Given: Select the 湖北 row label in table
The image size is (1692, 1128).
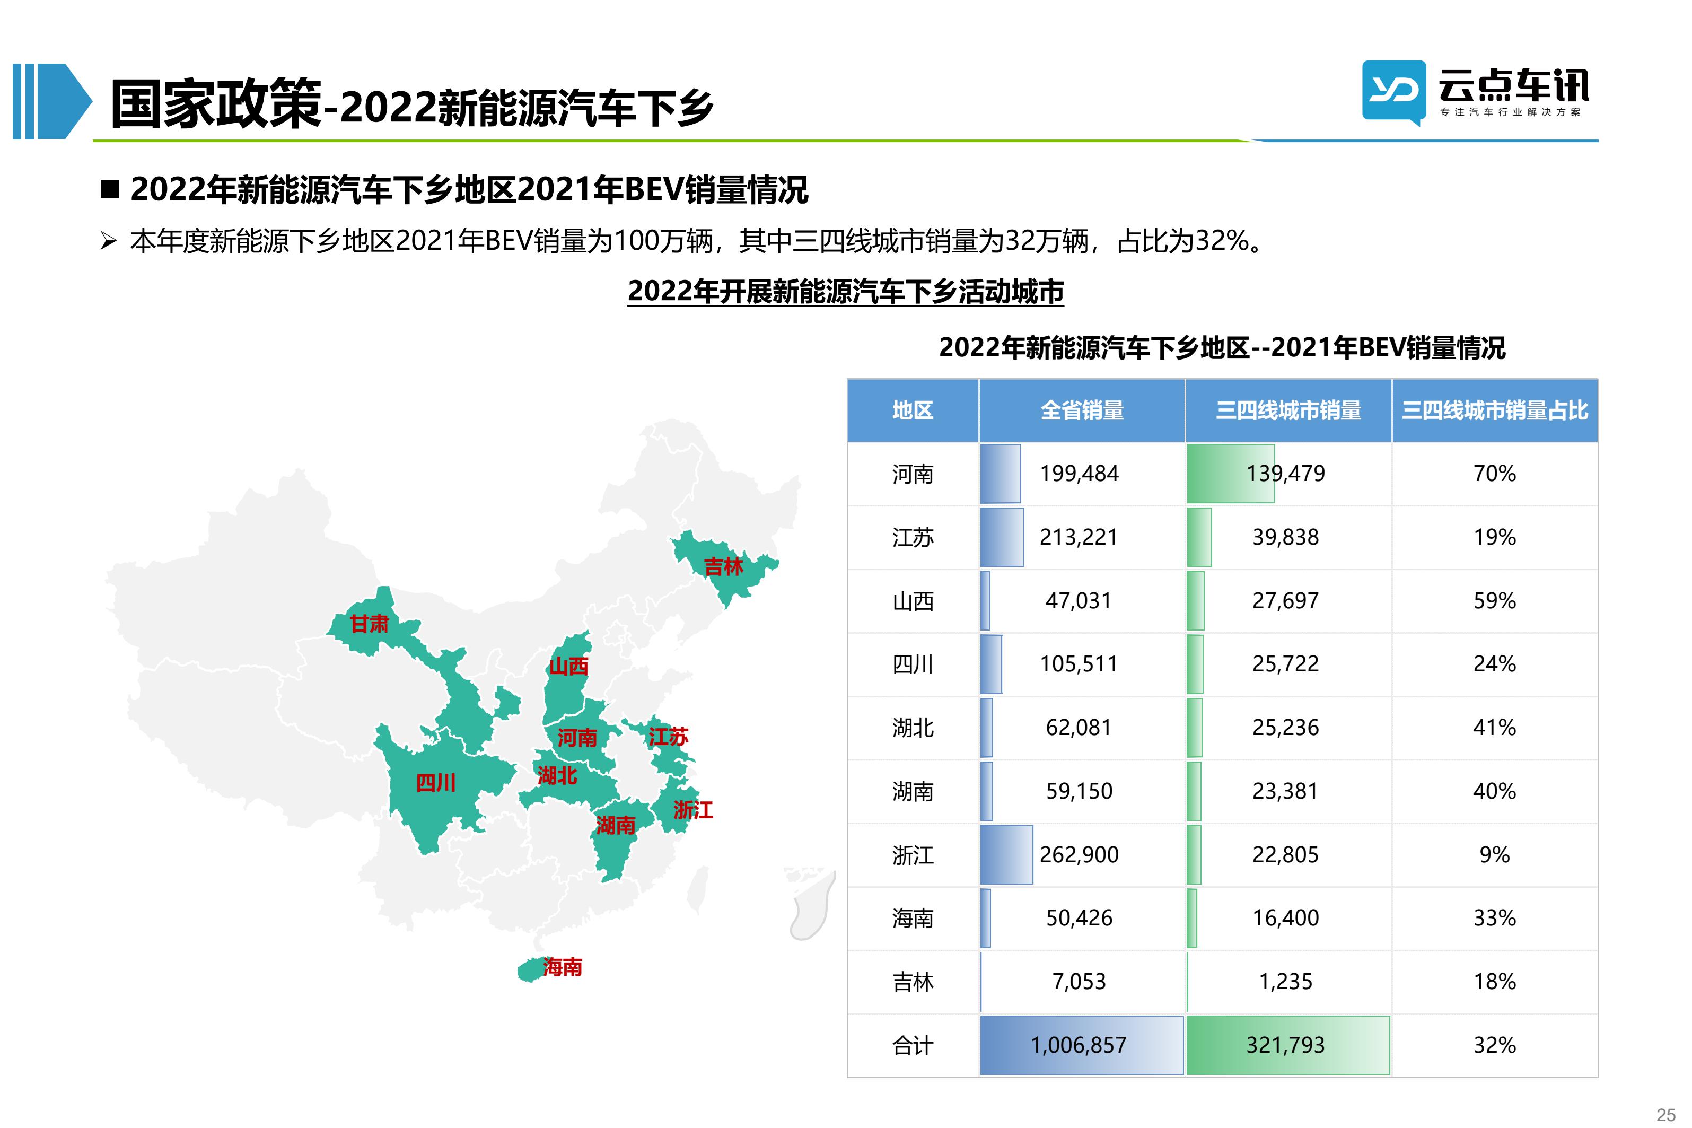Looking at the screenshot, I should point(913,728).
